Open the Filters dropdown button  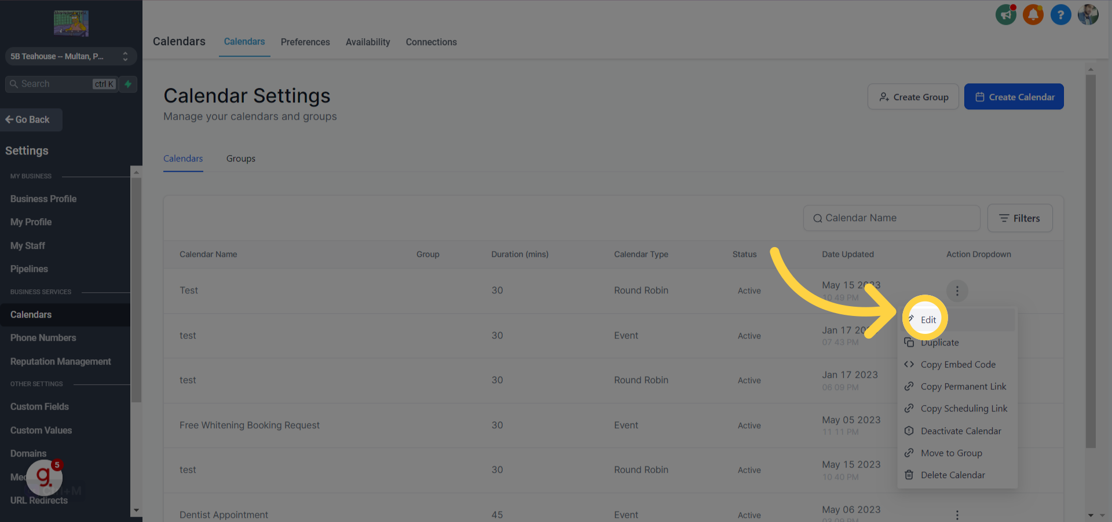tap(1020, 218)
